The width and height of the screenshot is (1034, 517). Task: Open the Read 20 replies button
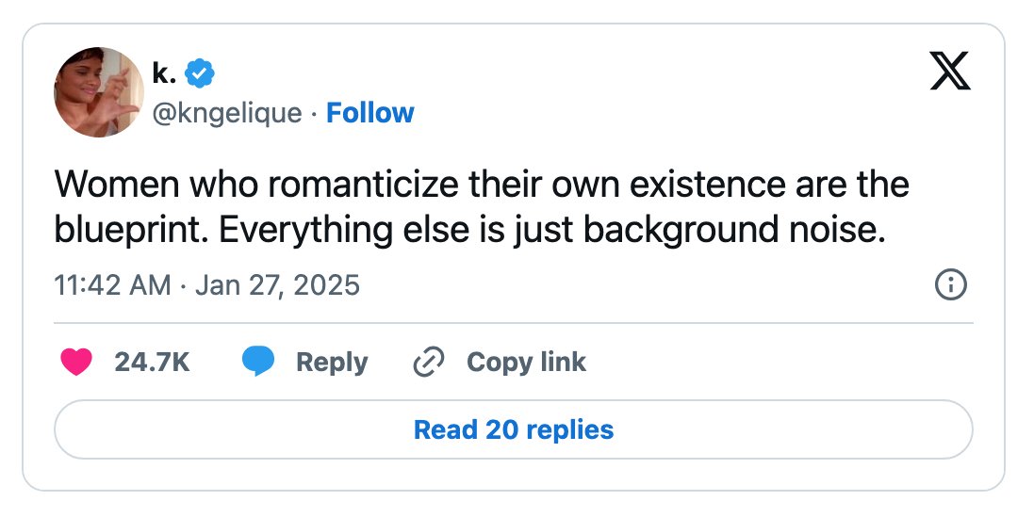coord(514,429)
